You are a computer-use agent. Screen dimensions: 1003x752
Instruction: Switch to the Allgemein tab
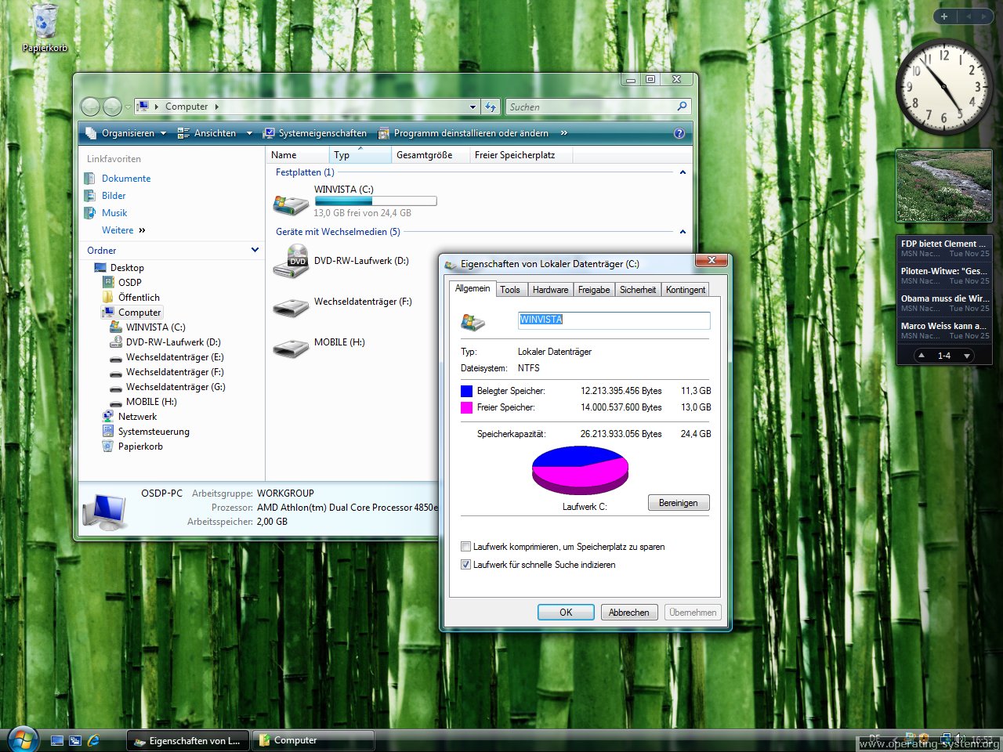pos(473,288)
